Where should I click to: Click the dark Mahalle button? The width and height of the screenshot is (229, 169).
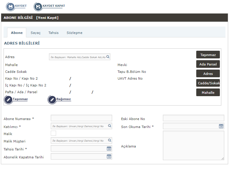[x=208, y=92]
